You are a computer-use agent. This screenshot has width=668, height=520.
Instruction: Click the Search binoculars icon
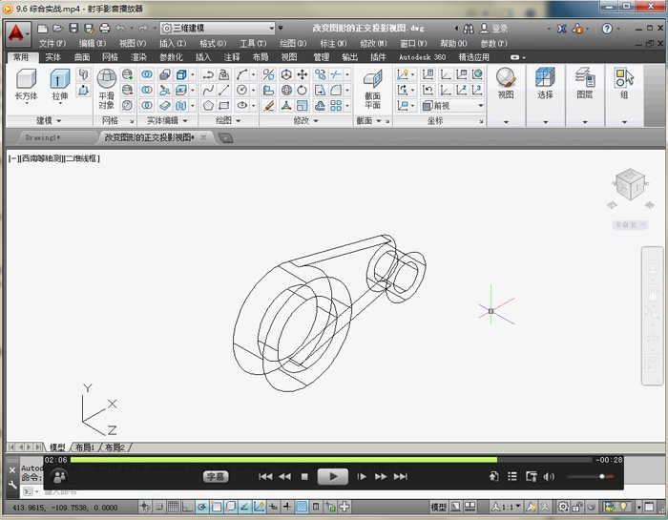[469, 29]
